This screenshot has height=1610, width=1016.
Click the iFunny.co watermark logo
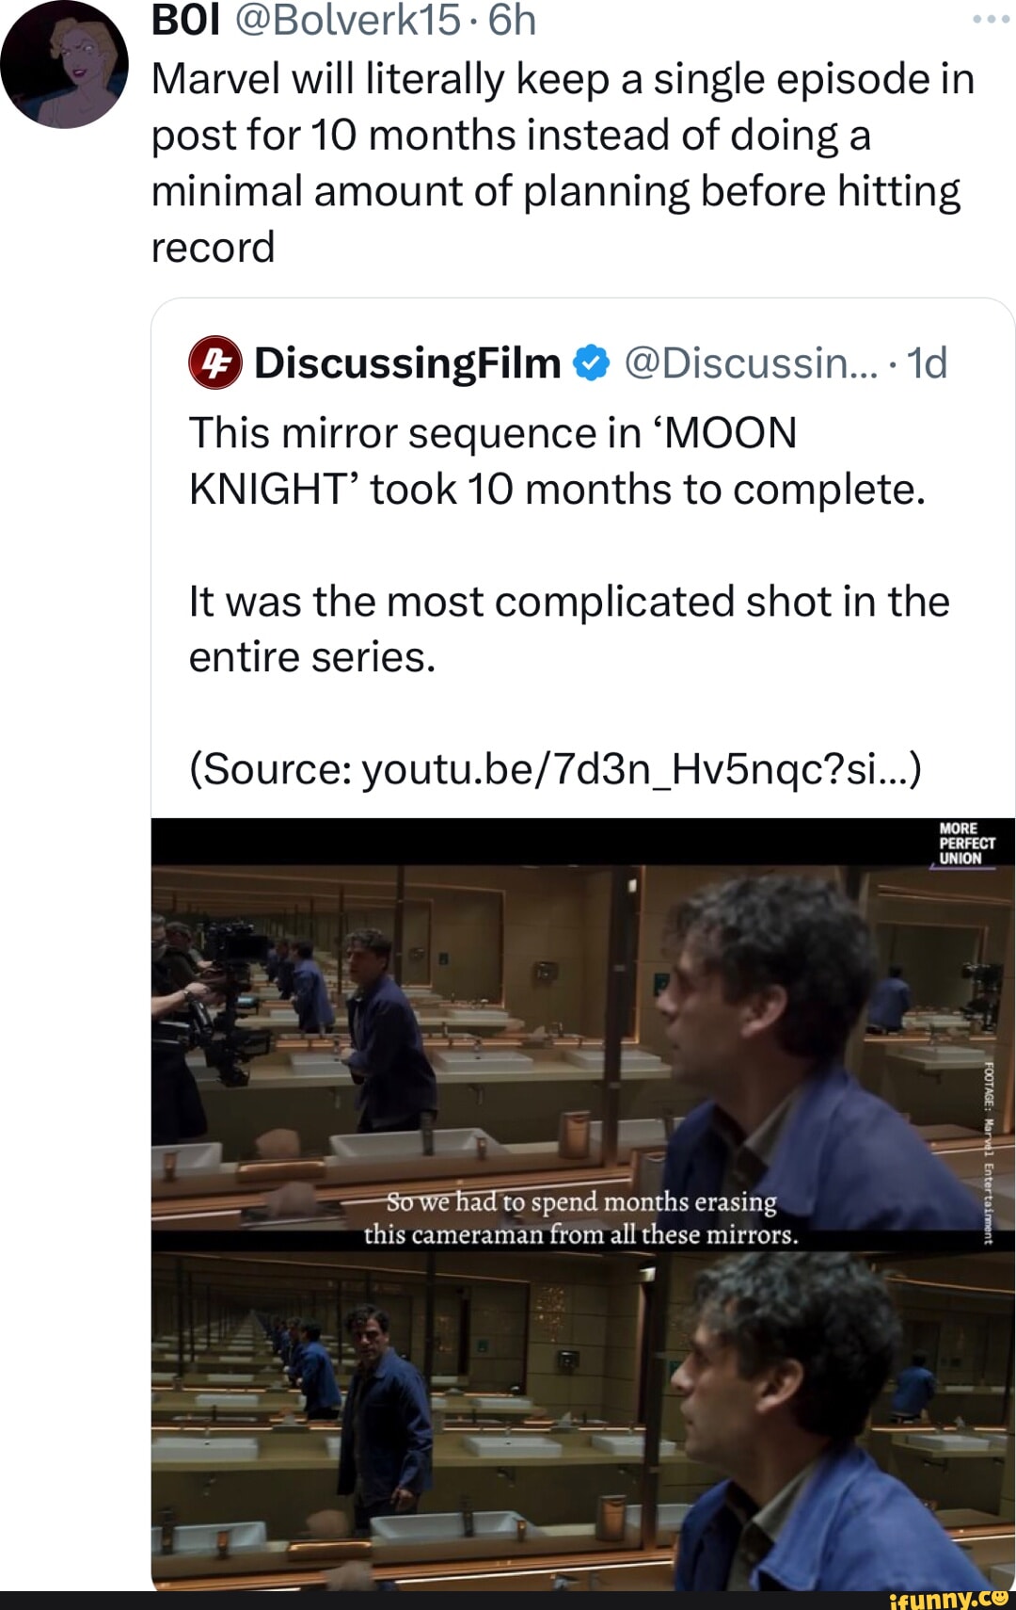click(x=948, y=1598)
